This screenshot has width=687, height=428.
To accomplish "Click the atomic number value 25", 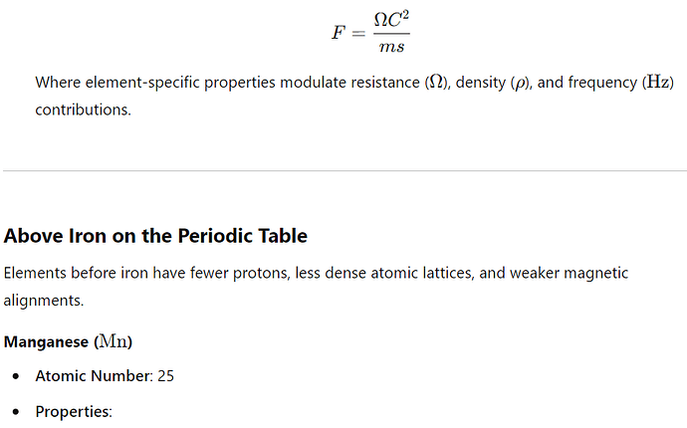I will click(x=165, y=376).
